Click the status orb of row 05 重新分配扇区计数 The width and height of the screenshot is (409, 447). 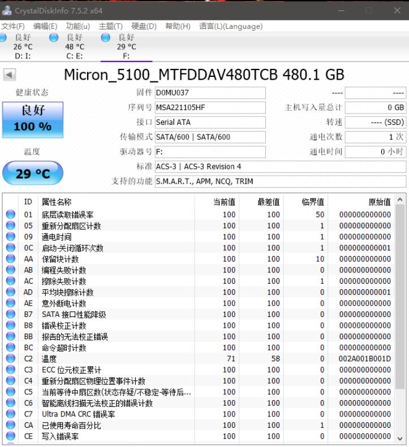pyautogui.click(x=11, y=225)
